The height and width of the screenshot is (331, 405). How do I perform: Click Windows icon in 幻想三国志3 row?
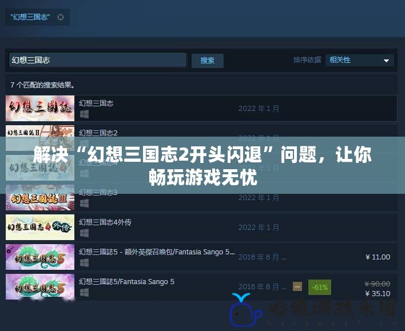tap(84, 204)
